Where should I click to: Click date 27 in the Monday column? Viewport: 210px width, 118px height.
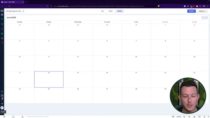click(20, 25)
